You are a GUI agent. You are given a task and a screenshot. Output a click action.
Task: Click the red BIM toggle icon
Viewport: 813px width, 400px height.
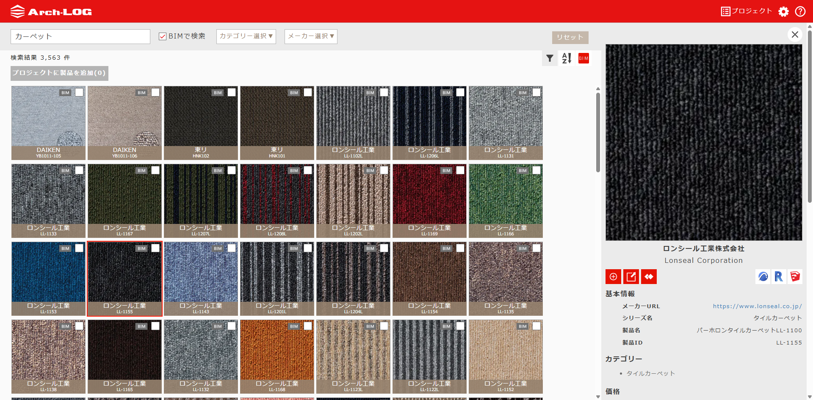(583, 58)
